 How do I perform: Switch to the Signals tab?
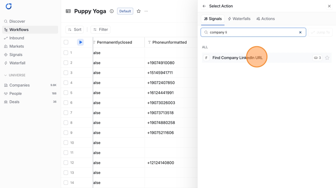[213, 19]
